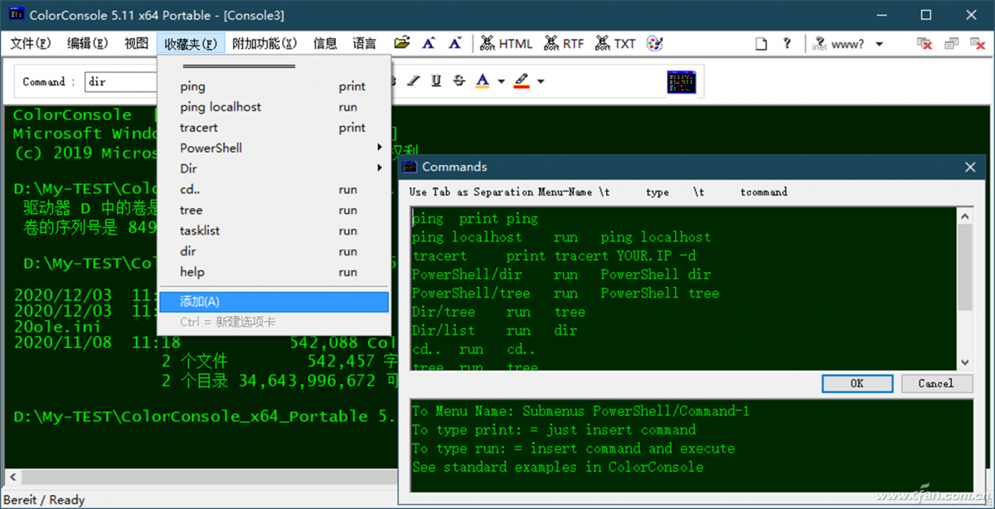Export console output as TXT
The width and height of the screenshot is (995, 509).
(x=614, y=44)
